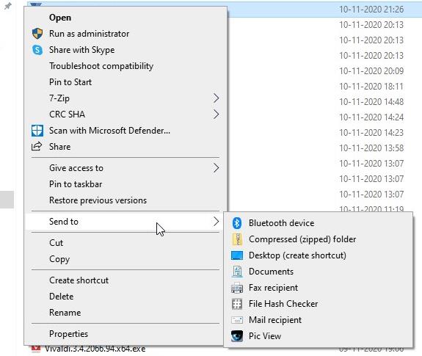This screenshot has height=356, width=422.
Task: Select Scan with Microsoft Defender
Action: coord(125,131)
